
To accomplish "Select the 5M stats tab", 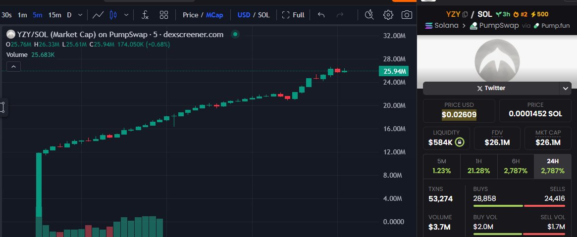I will pos(442,166).
